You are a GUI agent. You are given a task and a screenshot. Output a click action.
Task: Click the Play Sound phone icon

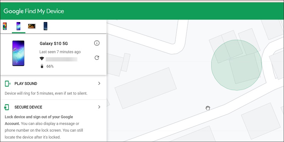coord(7,83)
